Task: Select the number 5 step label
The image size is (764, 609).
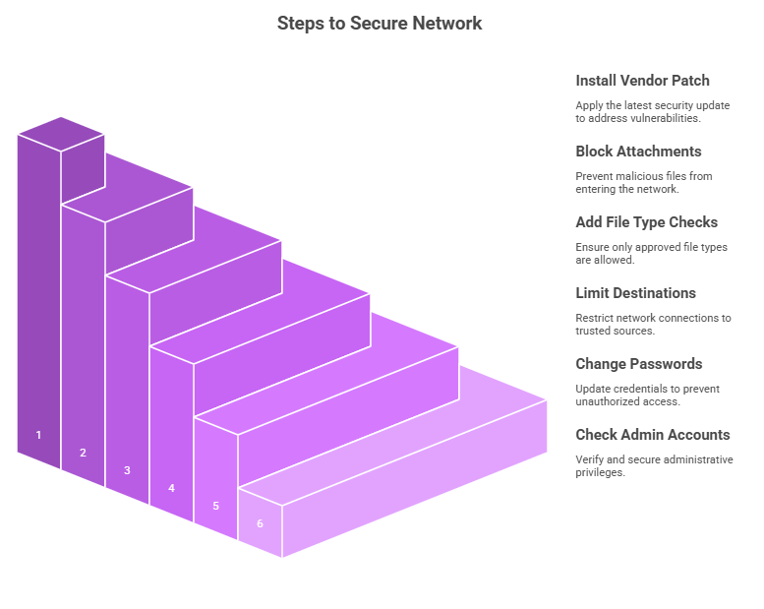Action: (216, 506)
